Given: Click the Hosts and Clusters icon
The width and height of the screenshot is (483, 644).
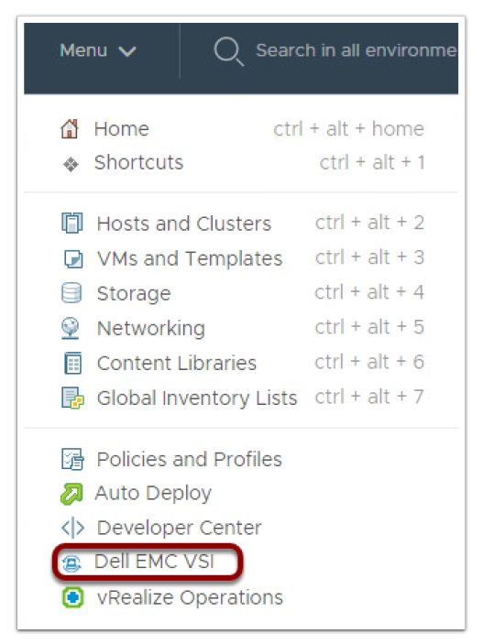Looking at the screenshot, I should pyautogui.click(x=71, y=223).
